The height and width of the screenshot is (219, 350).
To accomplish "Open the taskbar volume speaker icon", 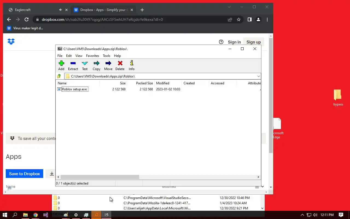I will pos(315,215).
